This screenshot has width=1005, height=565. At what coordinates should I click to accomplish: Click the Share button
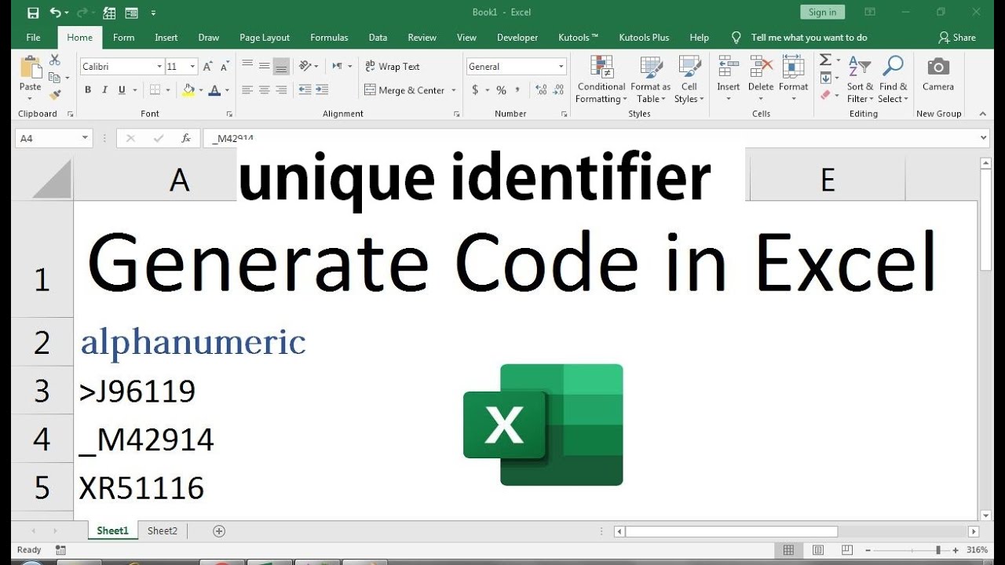(957, 37)
